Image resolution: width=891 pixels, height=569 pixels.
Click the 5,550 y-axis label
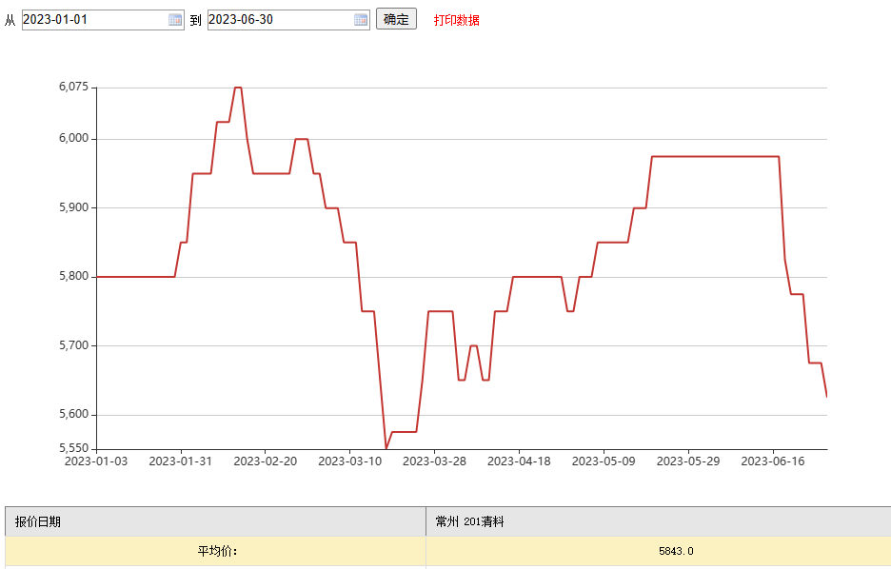click(74, 448)
